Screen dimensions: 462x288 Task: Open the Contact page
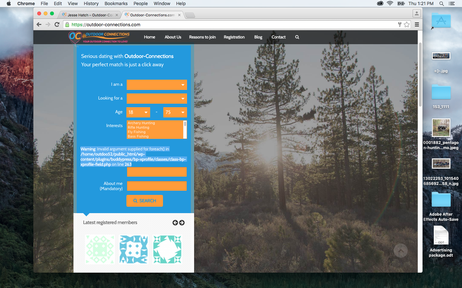coord(278,37)
